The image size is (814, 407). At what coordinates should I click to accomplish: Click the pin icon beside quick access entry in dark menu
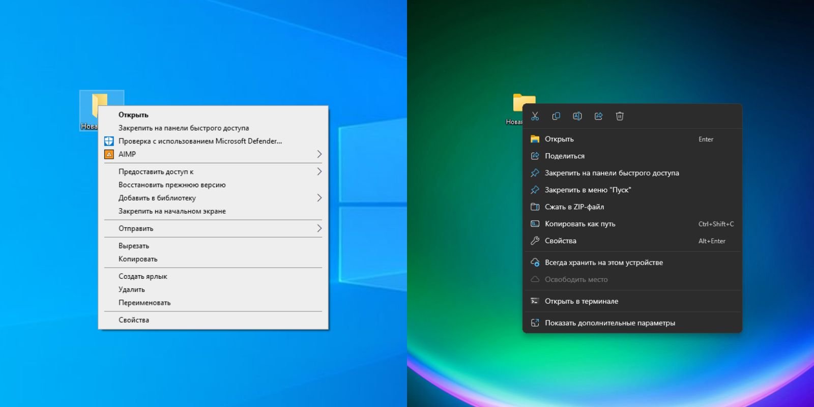(535, 173)
